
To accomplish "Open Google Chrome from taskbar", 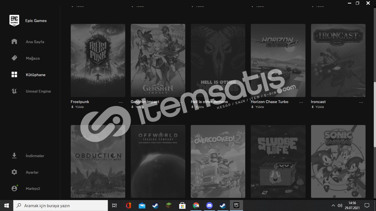I will (x=196, y=206).
